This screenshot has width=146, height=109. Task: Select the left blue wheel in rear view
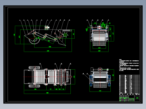coord(91,80)
